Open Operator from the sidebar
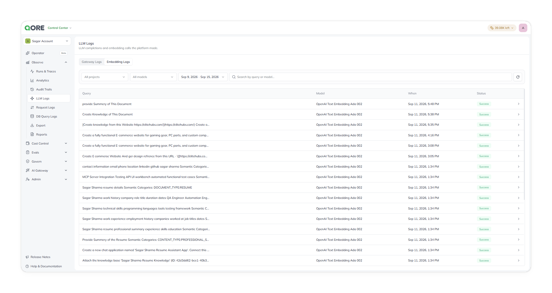Screen dimensions: 552x293 (47, 53)
